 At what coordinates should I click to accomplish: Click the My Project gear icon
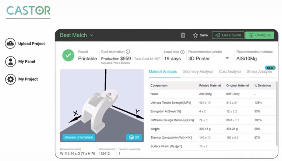[x=10, y=79]
